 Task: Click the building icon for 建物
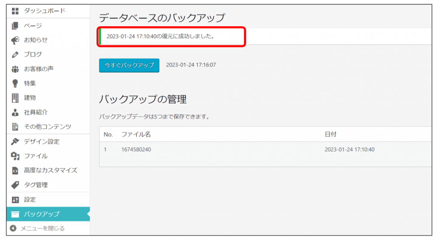coord(15,98)
